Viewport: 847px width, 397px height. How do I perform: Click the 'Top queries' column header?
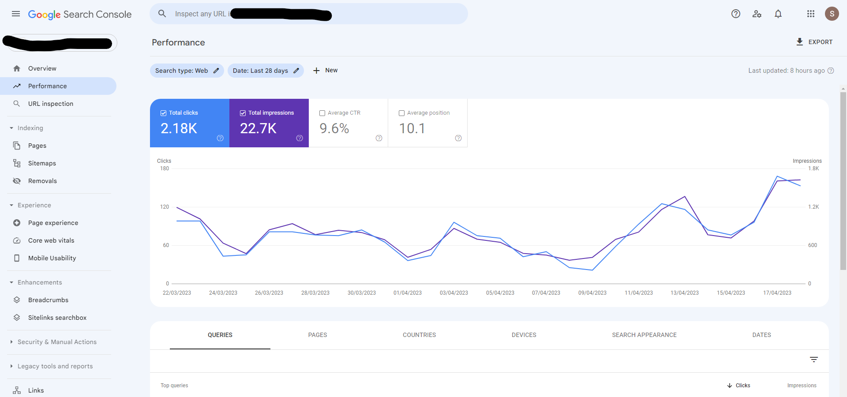(174, 386)
